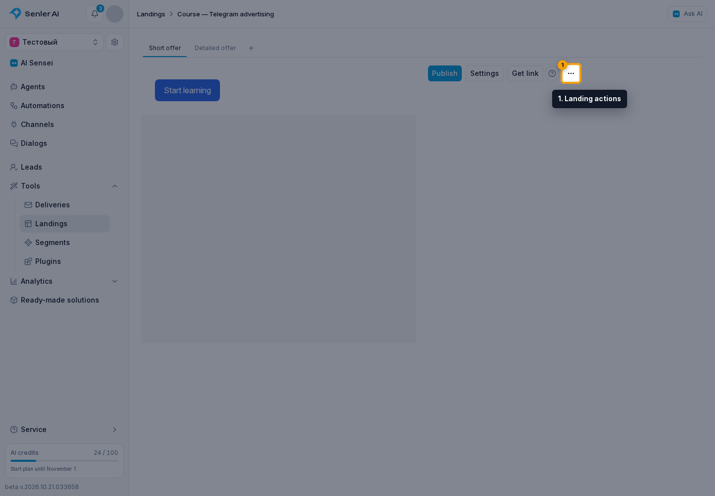Open Dialogs page
This screenshot has height=496, width=715.
pyautogui.click(x=65, y=143)
